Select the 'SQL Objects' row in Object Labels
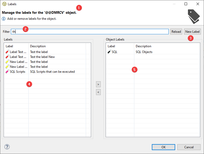Image resolution: width=204 pixels, height=154 pixels. [x=144, y=52]
